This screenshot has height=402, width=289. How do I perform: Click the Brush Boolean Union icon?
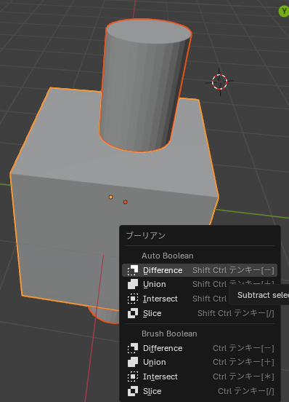(x=133, y=362)
